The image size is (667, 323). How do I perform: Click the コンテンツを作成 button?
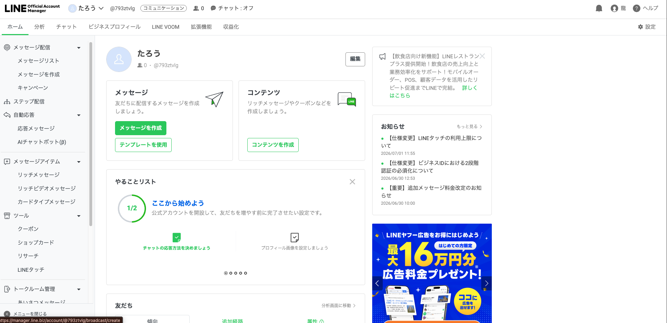pos(273,145)
